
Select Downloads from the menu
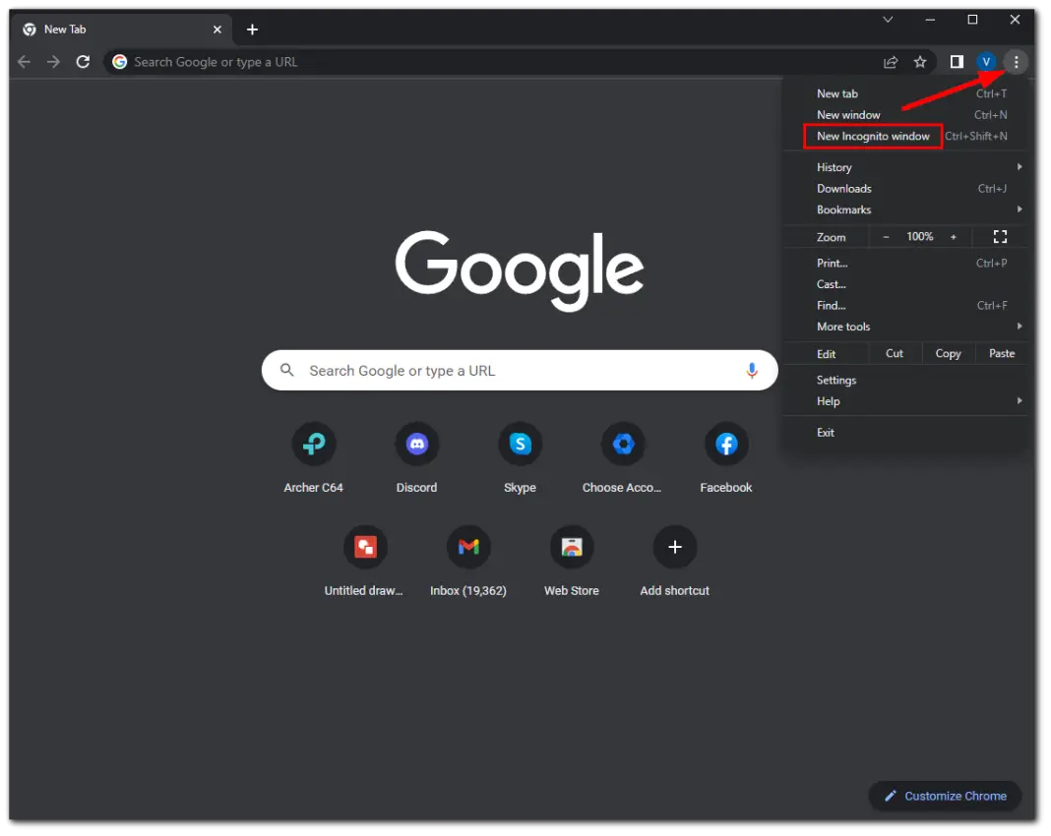[843, 188]
